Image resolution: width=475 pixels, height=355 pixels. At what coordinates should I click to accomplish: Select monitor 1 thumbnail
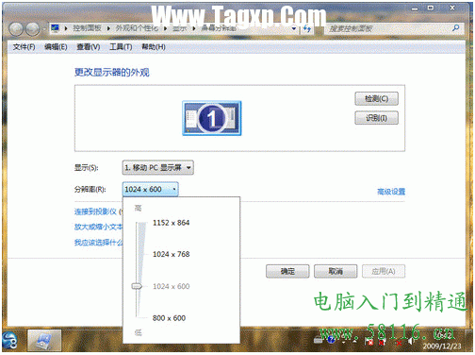pos(212,118)
